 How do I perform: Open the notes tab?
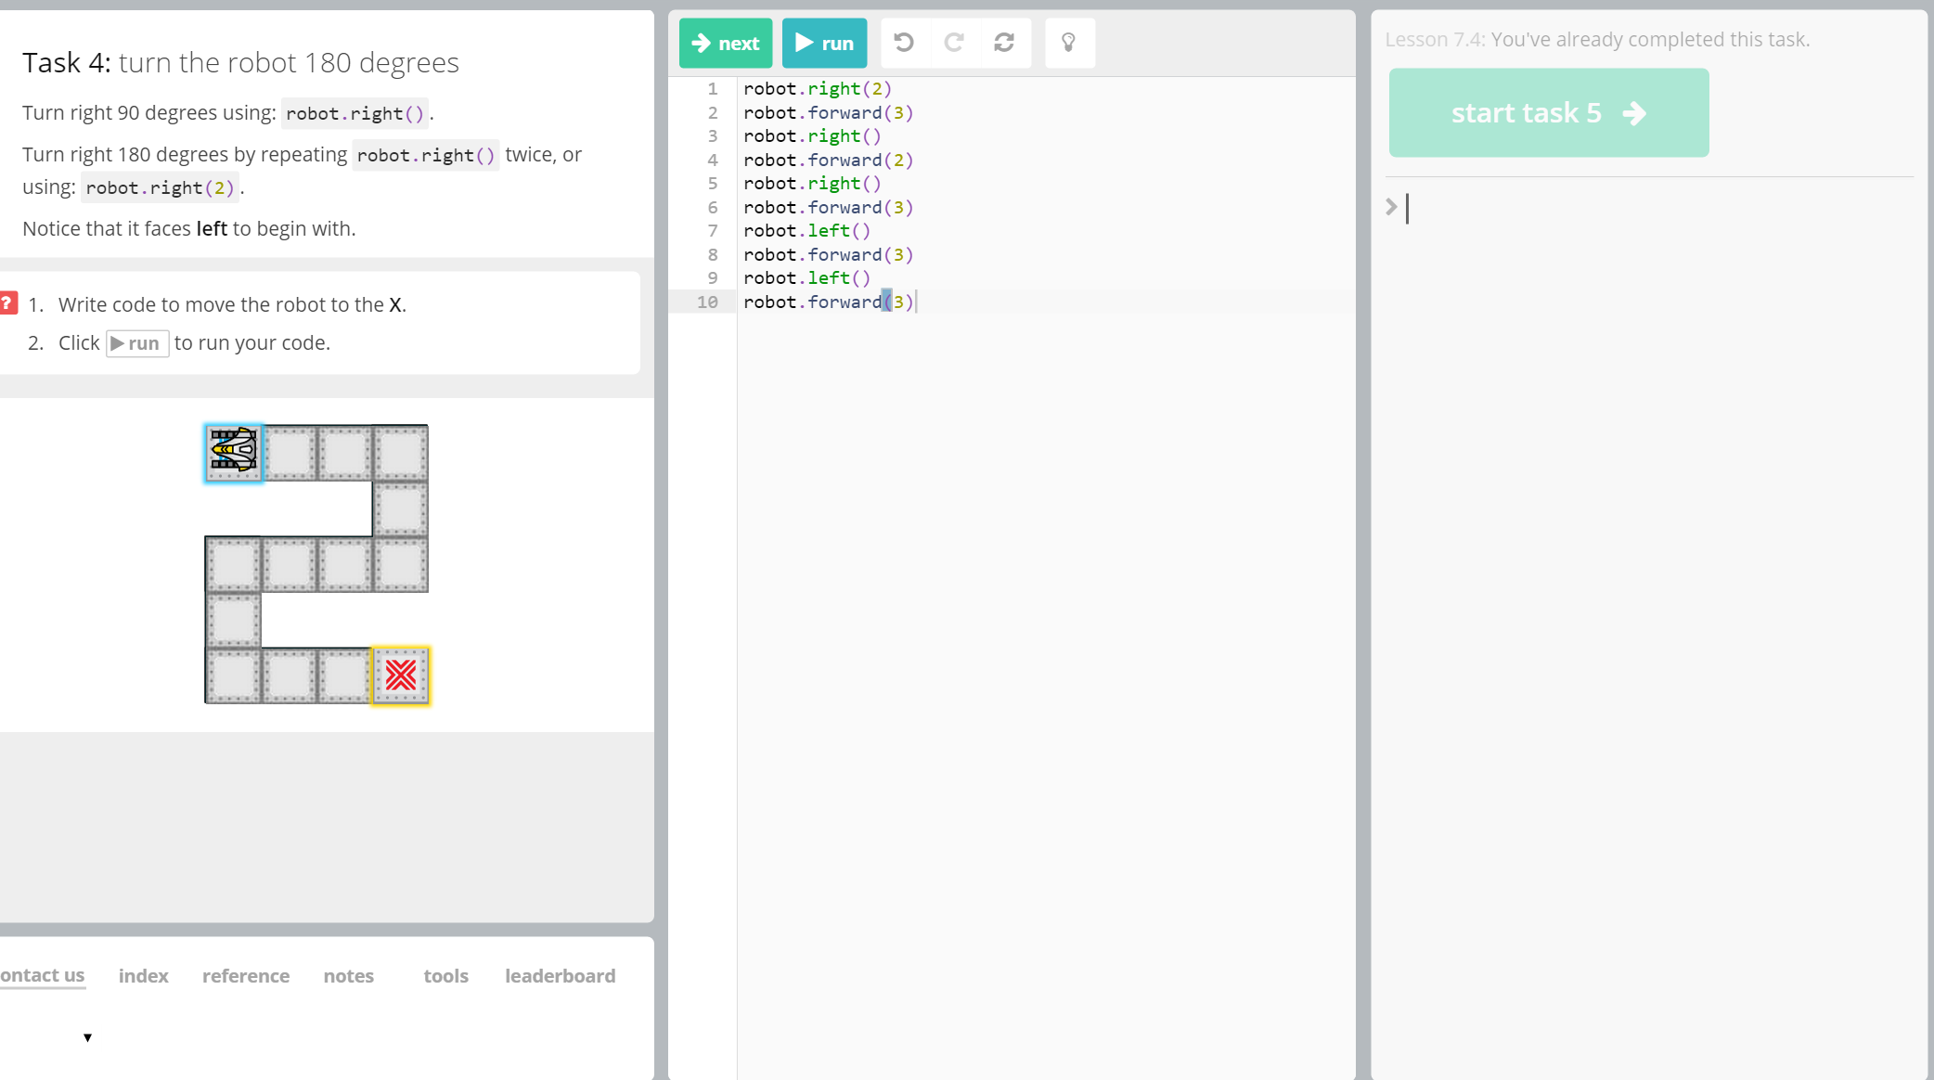[349, 976]
